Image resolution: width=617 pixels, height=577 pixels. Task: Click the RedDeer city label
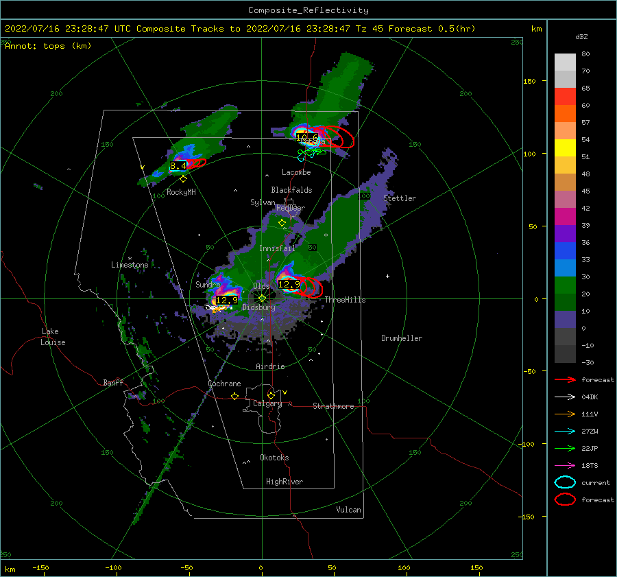291,208
